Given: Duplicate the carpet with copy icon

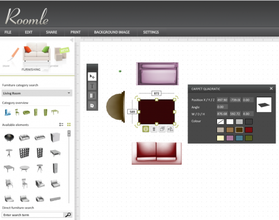Looking at the screenshot, I should click(162, 129).
